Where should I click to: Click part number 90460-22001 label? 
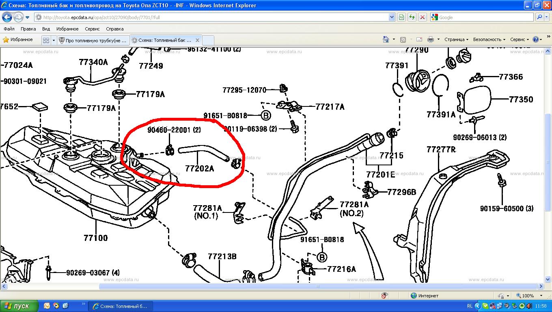coord(174,130)
